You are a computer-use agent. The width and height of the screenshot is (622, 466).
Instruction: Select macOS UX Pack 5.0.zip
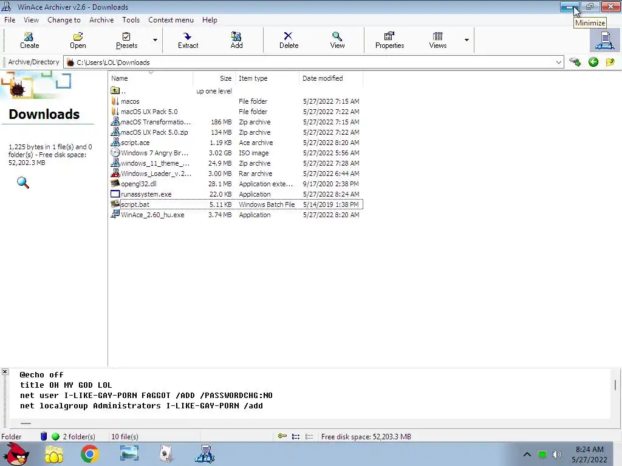coord(236,132)
